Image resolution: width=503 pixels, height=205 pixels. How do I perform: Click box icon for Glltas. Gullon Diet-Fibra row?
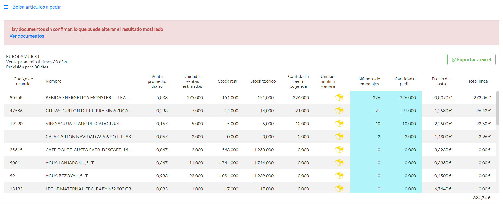pyautogui.click(x=339, y=111)
